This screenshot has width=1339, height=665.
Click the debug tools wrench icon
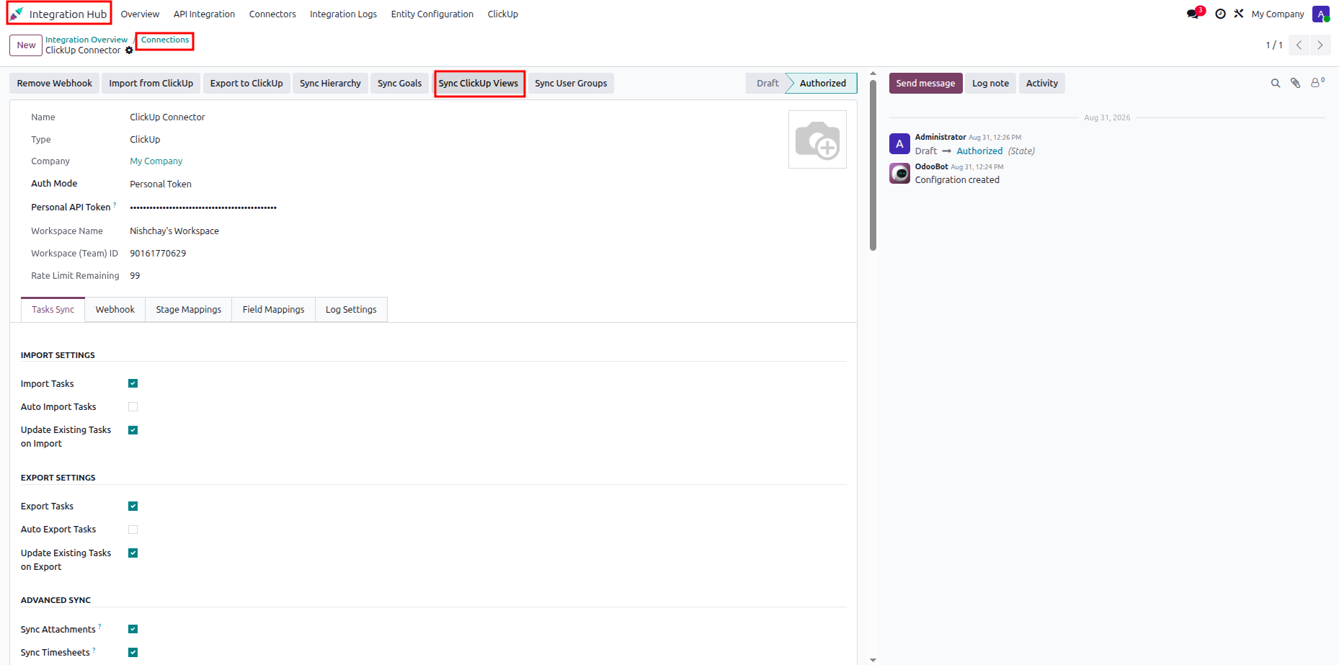tap(1239, 14)
